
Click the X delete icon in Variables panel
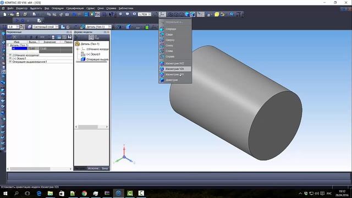click(x=15, y=37)
